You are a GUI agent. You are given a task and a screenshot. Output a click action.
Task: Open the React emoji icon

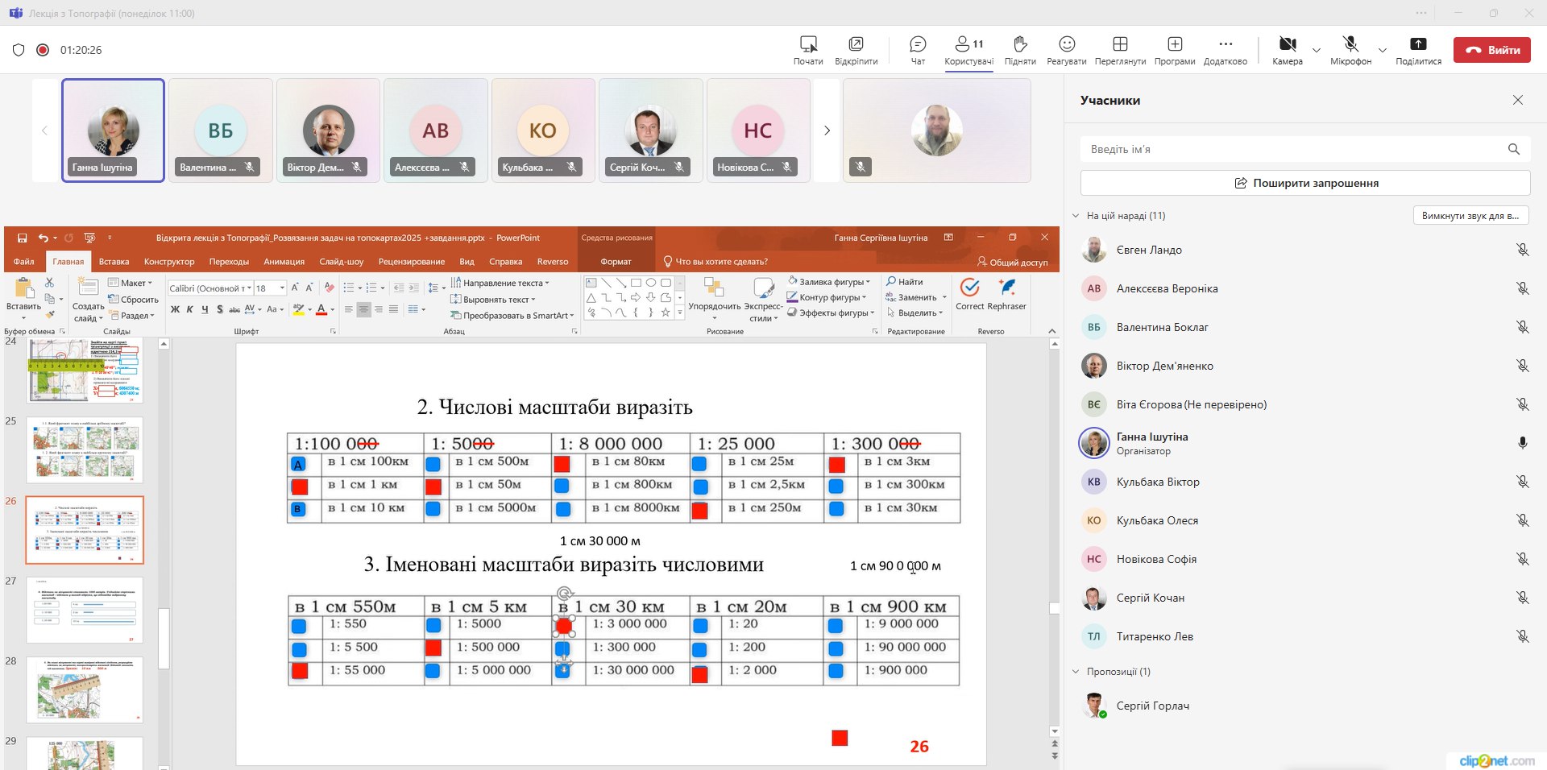pos(1066,44)
